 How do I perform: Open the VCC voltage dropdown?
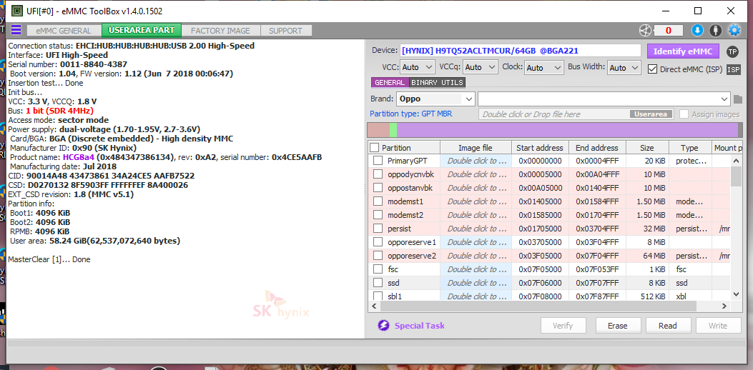418,68
